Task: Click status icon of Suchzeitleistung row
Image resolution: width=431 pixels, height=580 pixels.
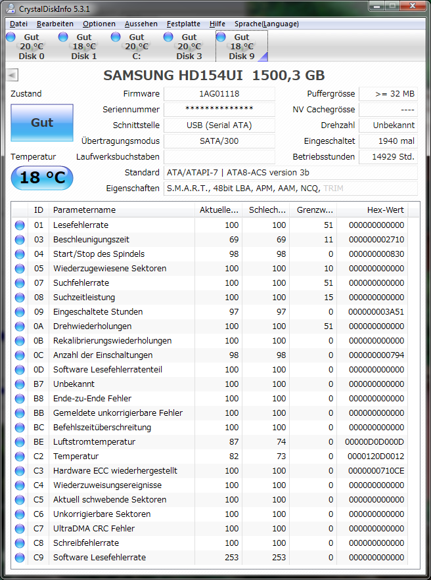Action: pyautogui.click(x=20, y=298)
